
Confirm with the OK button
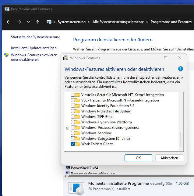tap(138, 158)
